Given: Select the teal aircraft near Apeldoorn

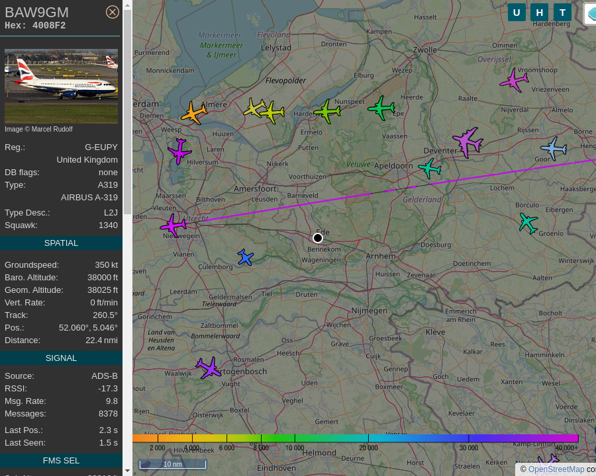Looking at the screenshot, I should 430,168.
